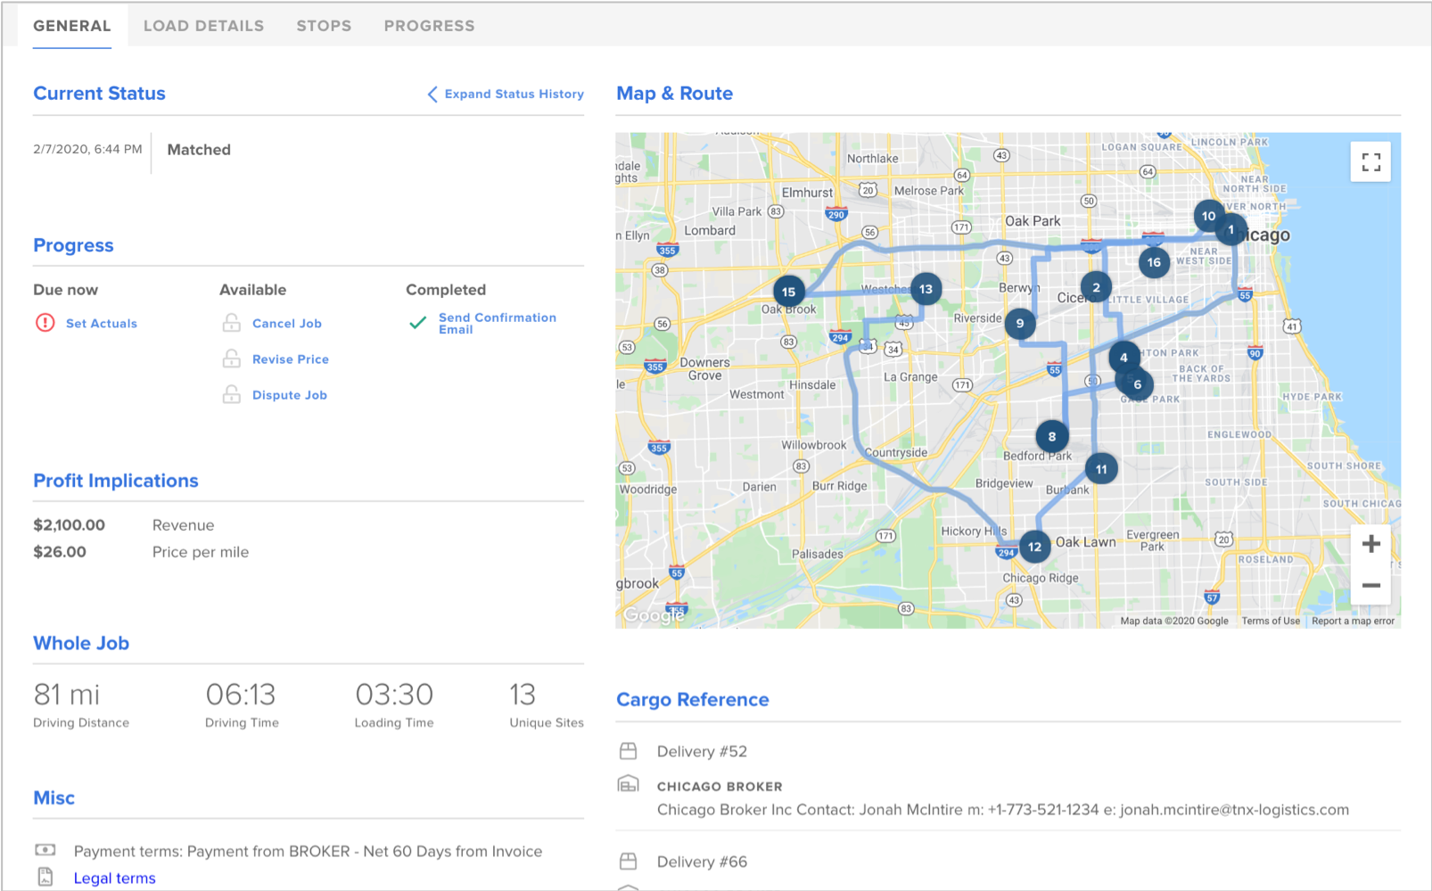Screen dimensions: 1432x891
Task: Click the Expand Status History chevron
Action: (432, 94)
